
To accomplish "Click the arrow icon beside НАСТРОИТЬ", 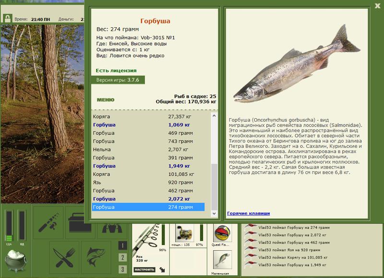I will pos(162,270).
